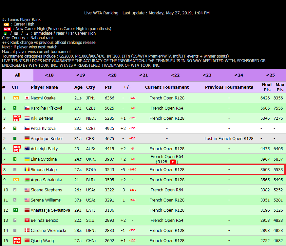This screenshot has height=246, width=286.
Task: Open the <25 age filter tab
Action: 270,75
